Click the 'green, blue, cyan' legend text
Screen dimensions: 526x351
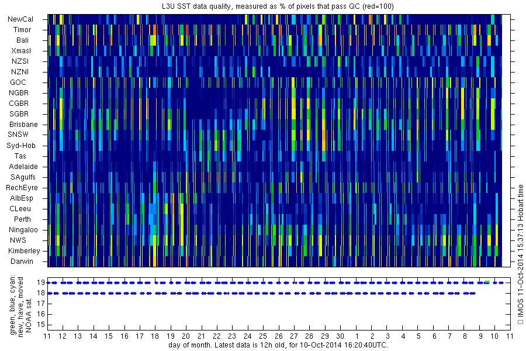[x=13, y=305]
